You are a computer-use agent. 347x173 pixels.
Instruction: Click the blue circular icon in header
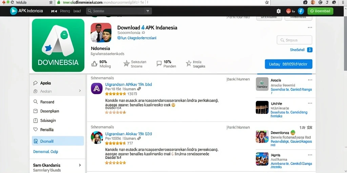pos(301,11)
